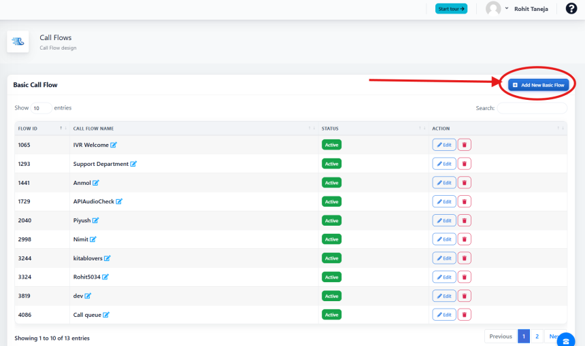This screenshot has height=346, width=585.
Task: Edit the dev flow
Action: point(444,296)
